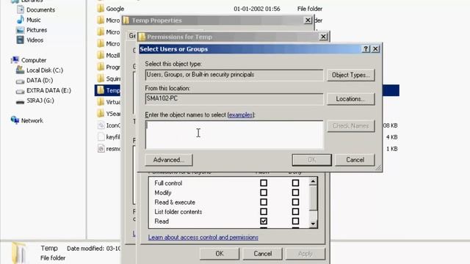Select the YSearch folder icon in list
The width and height of the screenshot is (470, 264).
101,114
